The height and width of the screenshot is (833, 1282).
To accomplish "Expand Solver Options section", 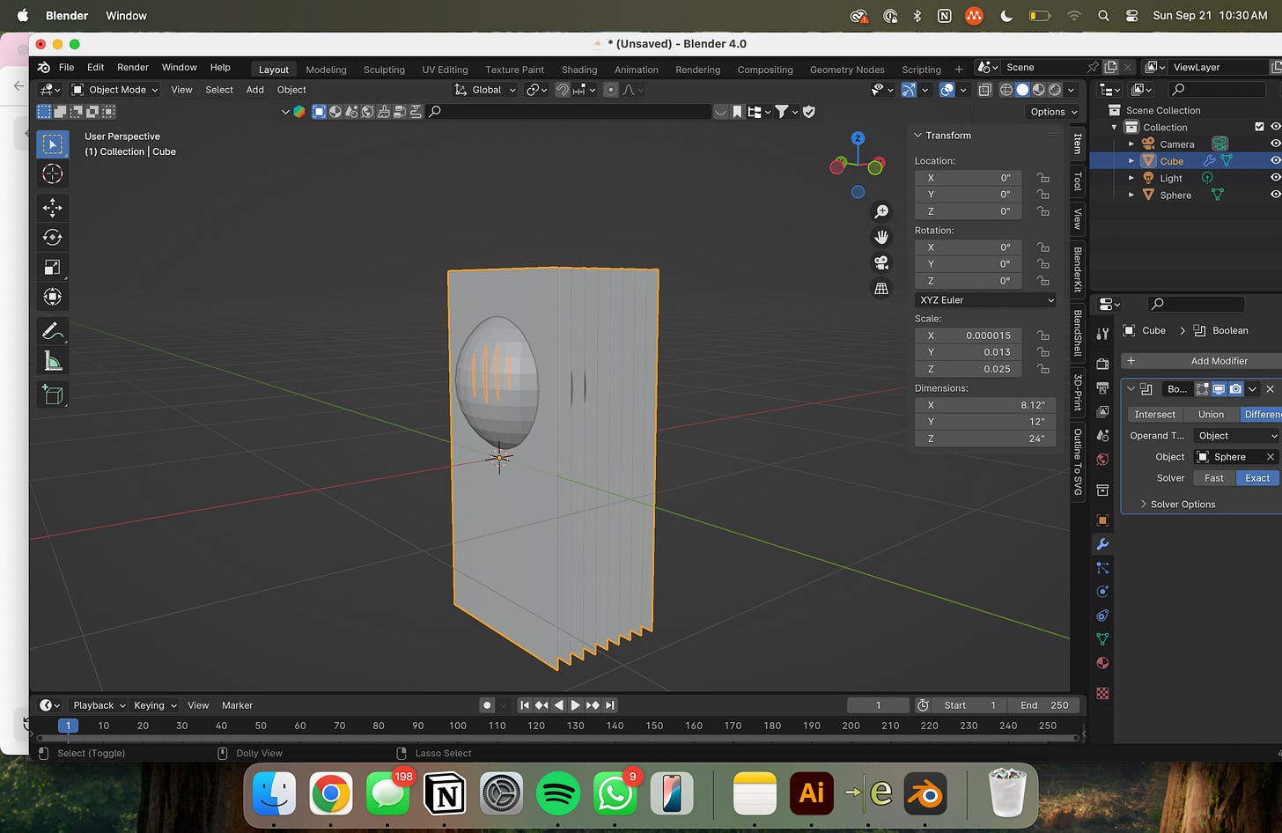I will (x=1182, y=505).
